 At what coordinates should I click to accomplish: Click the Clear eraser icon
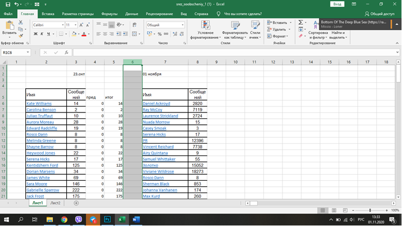coord(301,36)
